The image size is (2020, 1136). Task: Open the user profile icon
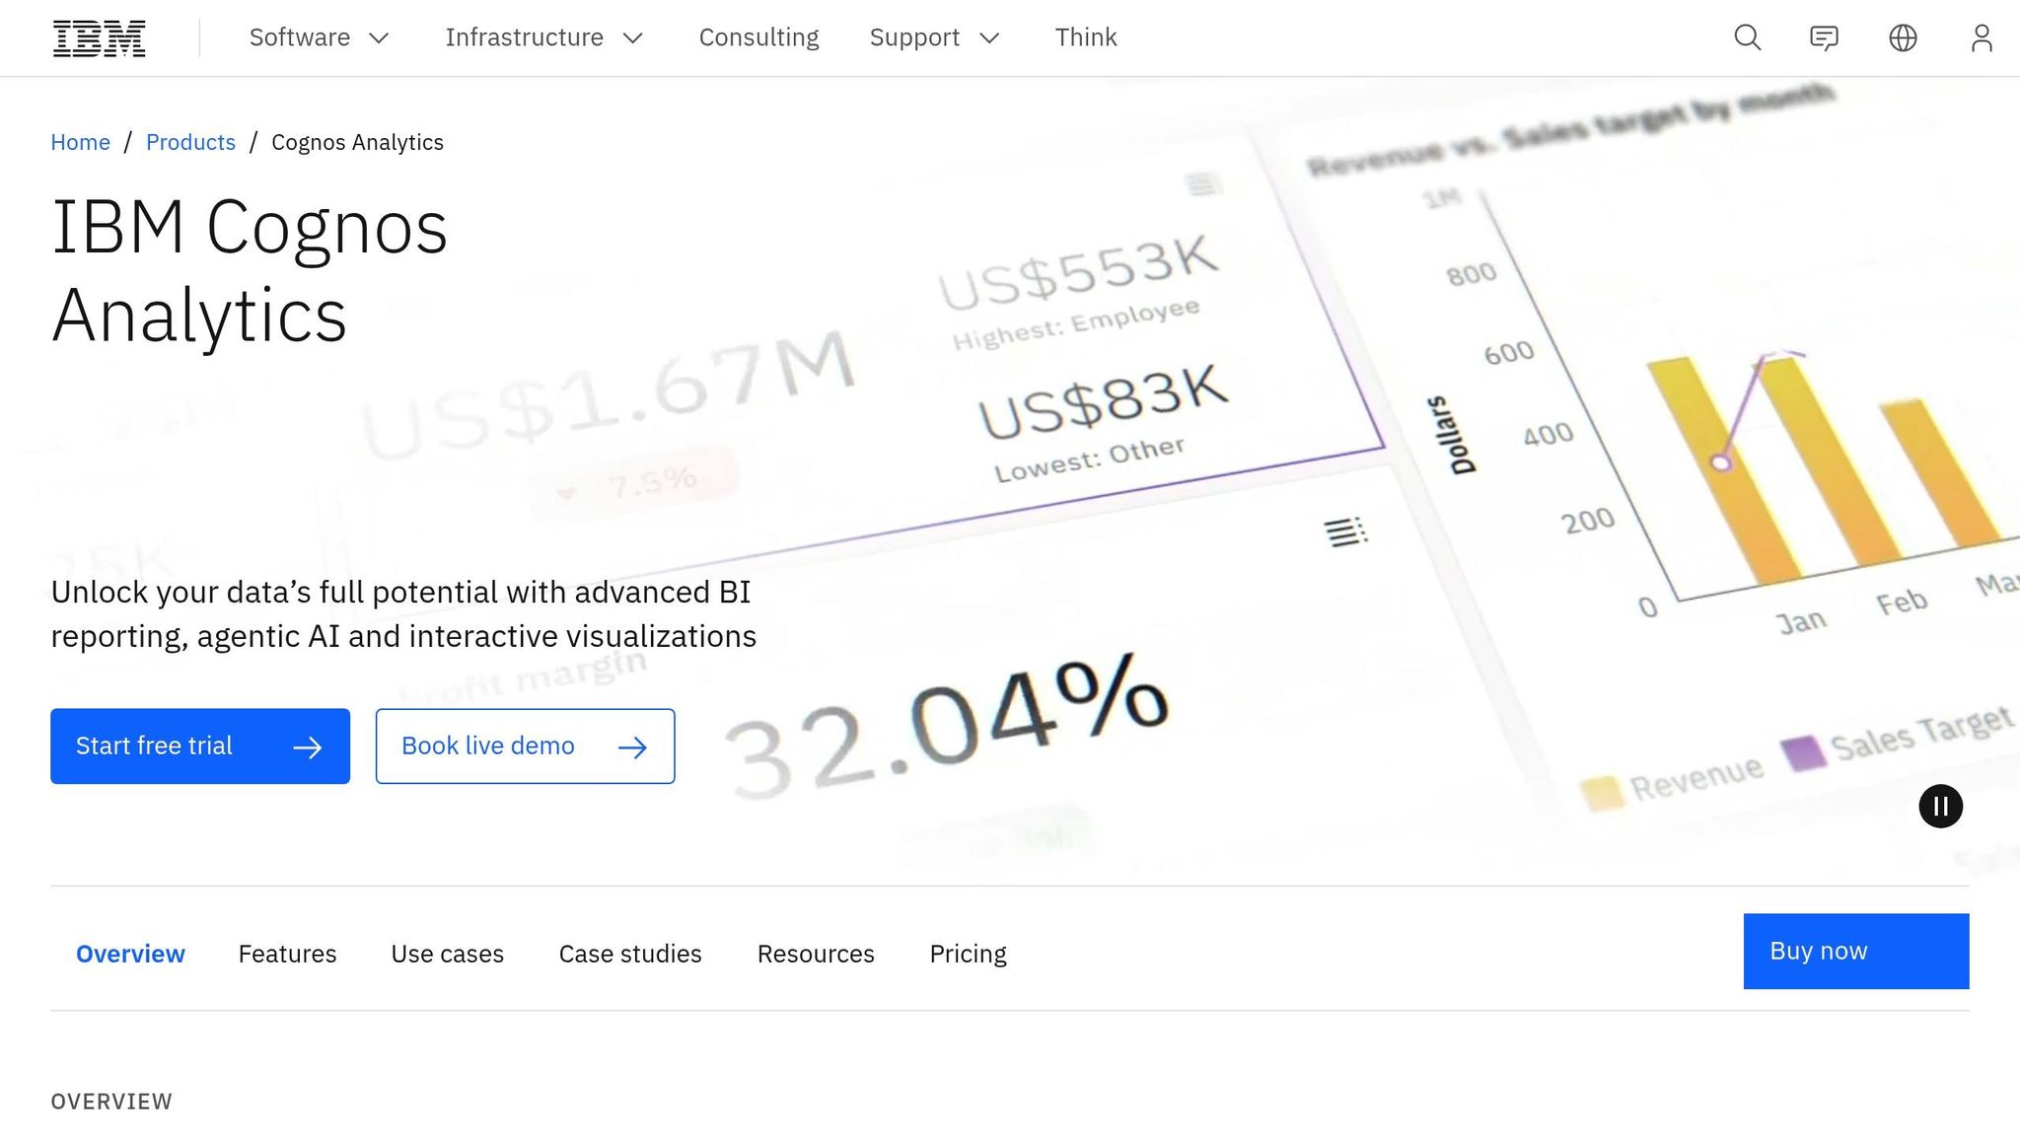[x=1982, y=37]
